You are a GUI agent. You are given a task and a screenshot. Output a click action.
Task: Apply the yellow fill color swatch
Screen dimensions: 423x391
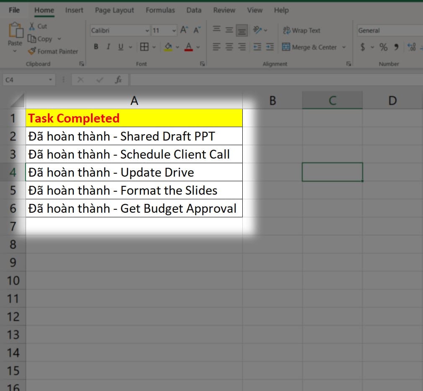pyautogui.click(x=168, y=47)
